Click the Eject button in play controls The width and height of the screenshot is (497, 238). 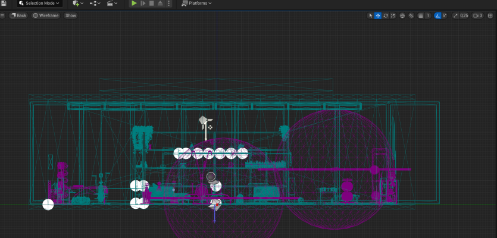(x=160, y=4)
